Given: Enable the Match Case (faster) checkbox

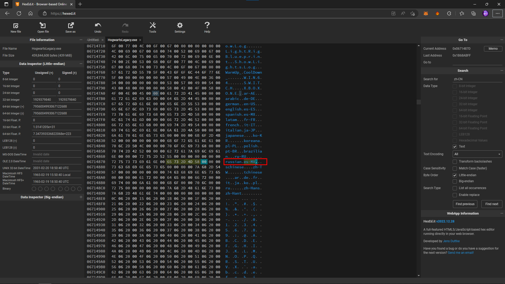Looking at the screenshot, I should [x=455, y=168].
